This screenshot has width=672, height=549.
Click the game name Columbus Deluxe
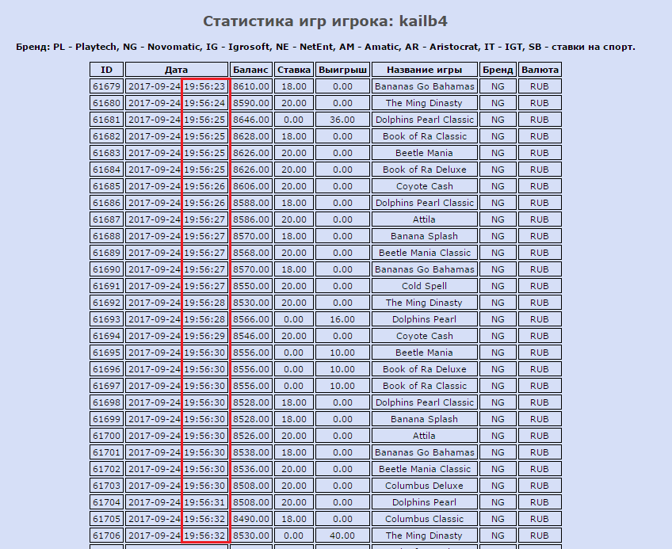[x=425, y=486]
